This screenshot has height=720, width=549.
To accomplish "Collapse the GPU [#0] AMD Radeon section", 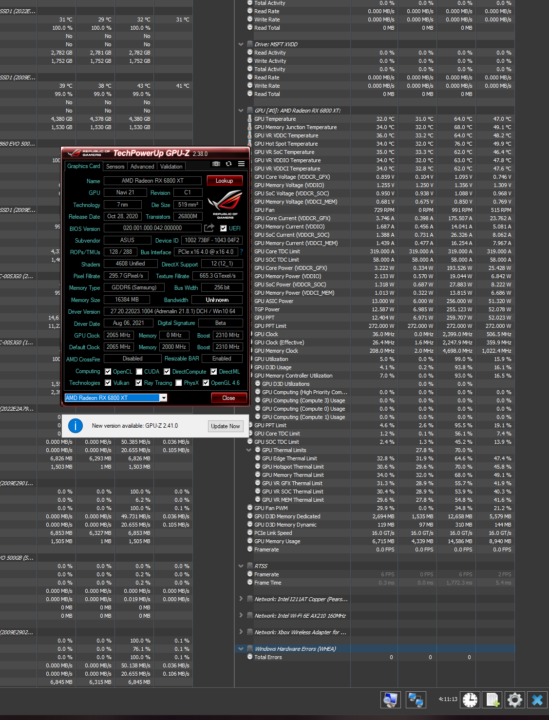I will [x=241, y=111].
